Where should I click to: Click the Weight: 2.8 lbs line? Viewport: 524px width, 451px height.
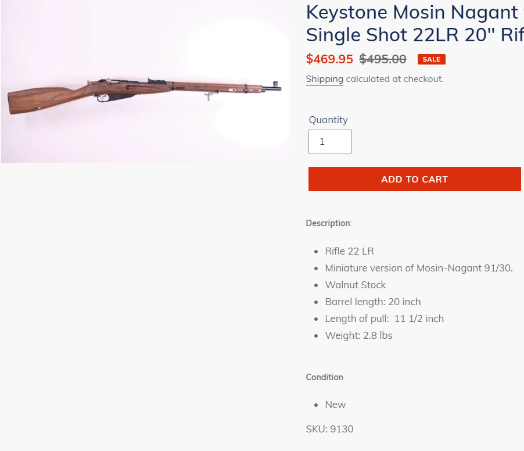[358, 335]
